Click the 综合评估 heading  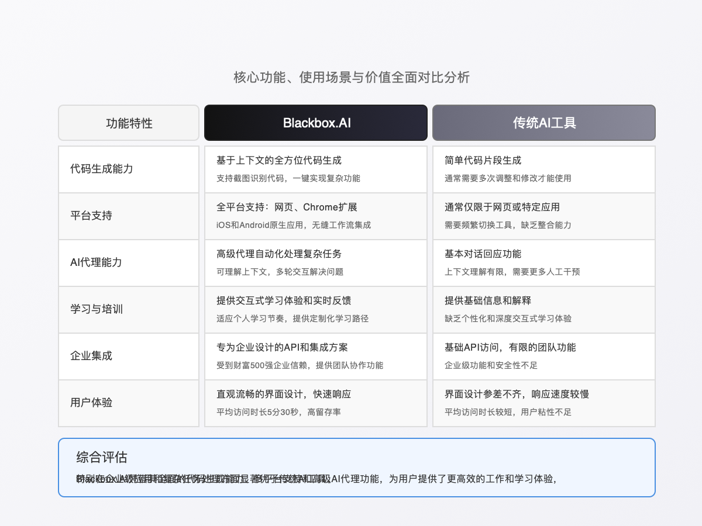click(102, 457)
